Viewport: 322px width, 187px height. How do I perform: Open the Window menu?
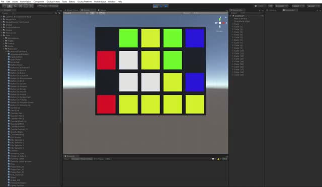(x=112, y=2)
